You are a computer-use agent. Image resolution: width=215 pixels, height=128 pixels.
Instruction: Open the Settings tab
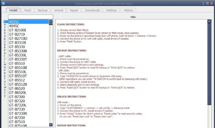(111, 10)
